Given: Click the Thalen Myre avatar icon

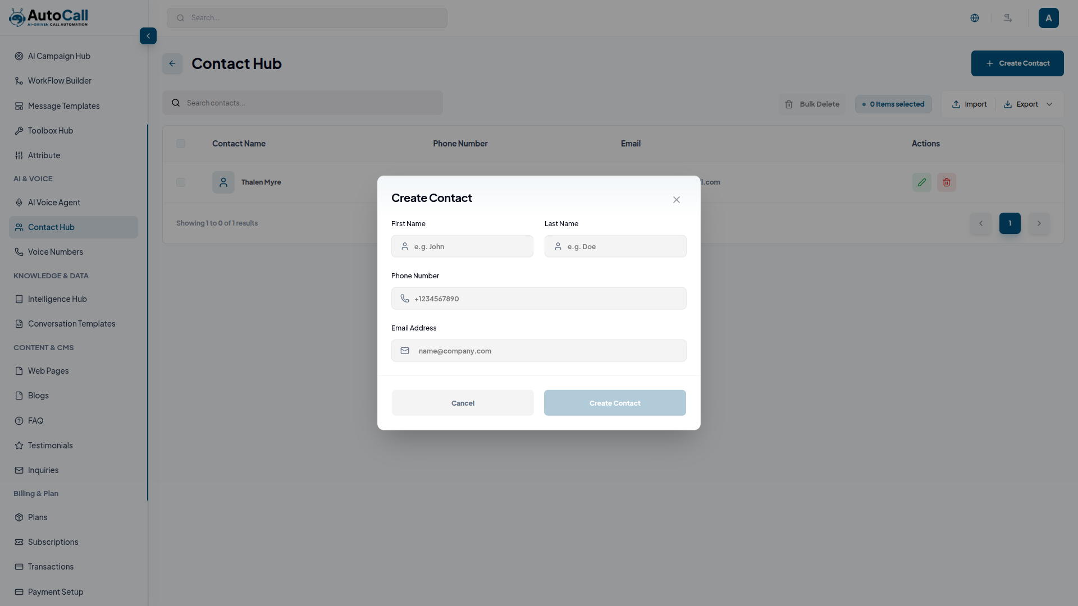Looking at the screenshot, I should pyautogui.click(x=223, y=182).
